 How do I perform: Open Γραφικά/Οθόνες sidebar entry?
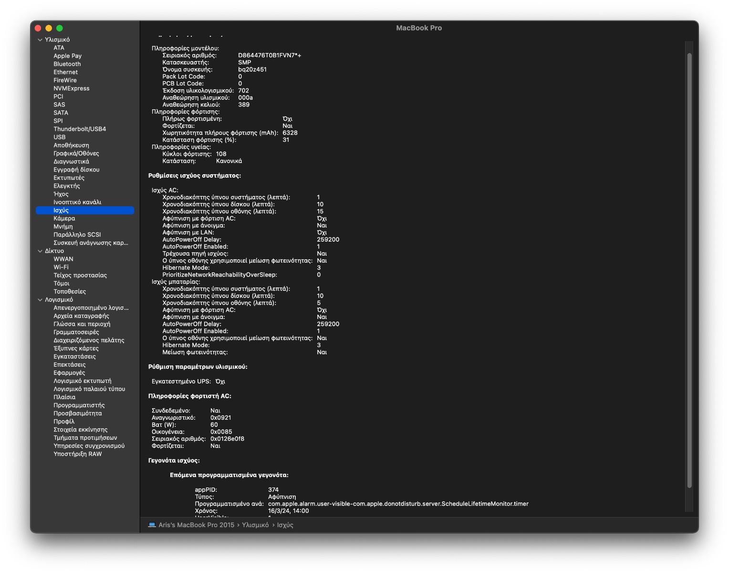coord(76,153)
